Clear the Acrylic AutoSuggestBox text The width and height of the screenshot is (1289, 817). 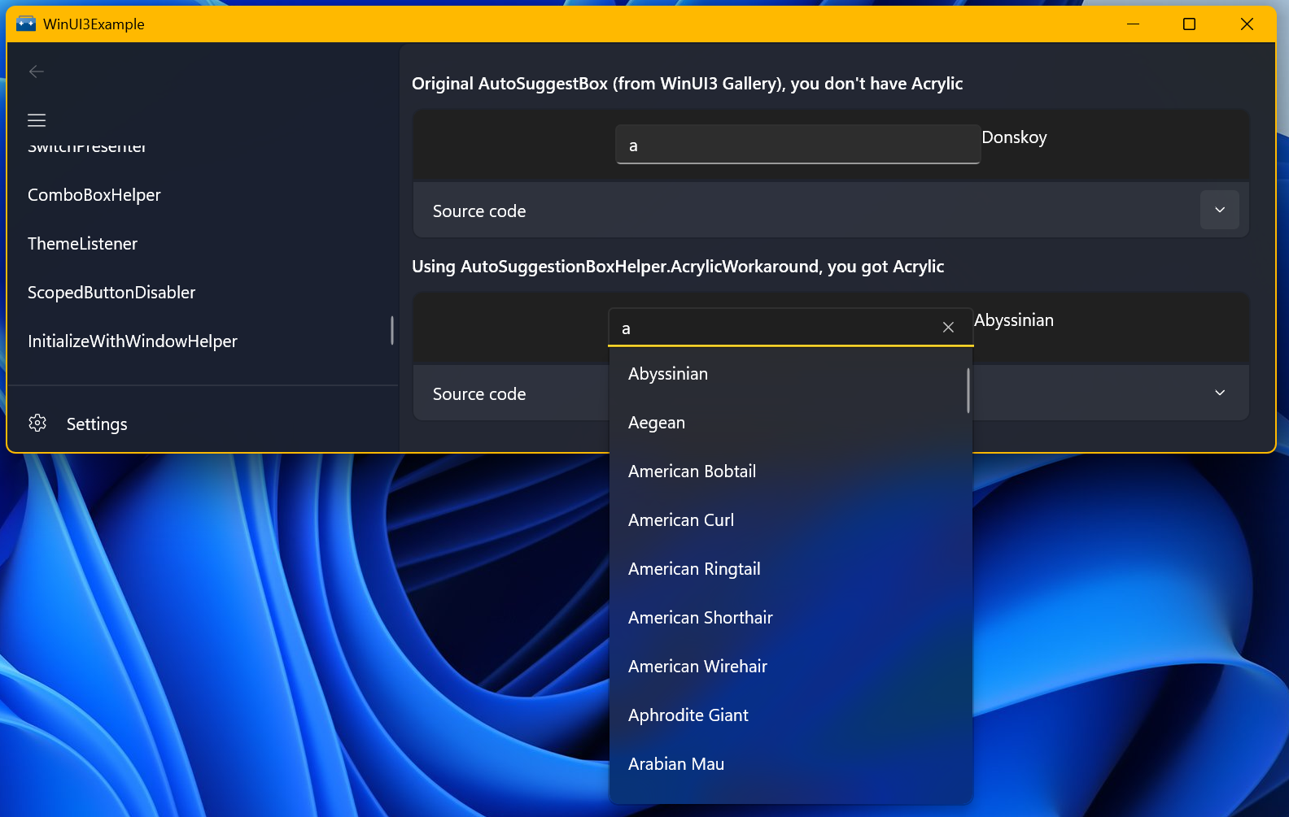click(x=948, y=328)
